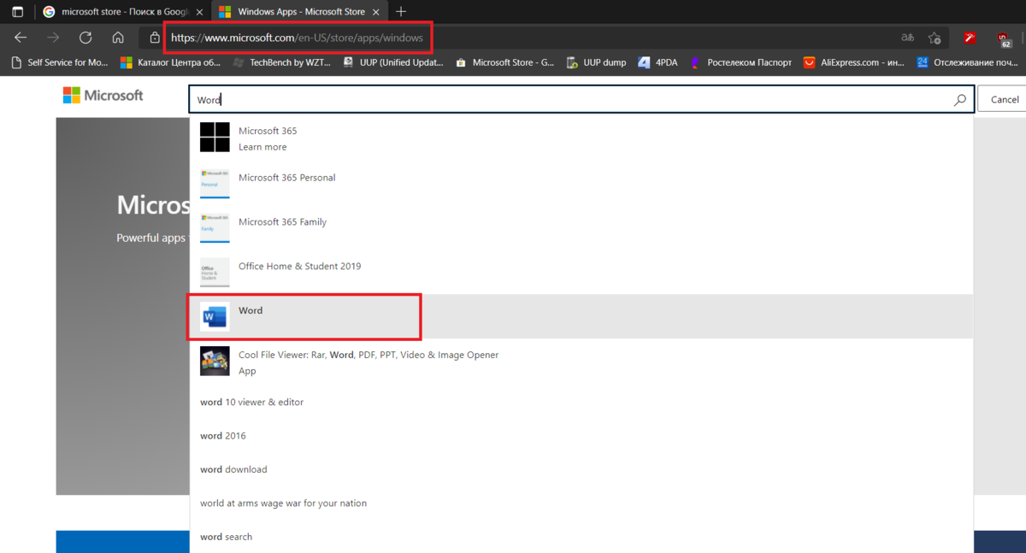Click the Microsoft 365 Family thumbnail
The image size is (1026, 553).
click(x=215, y=227)
